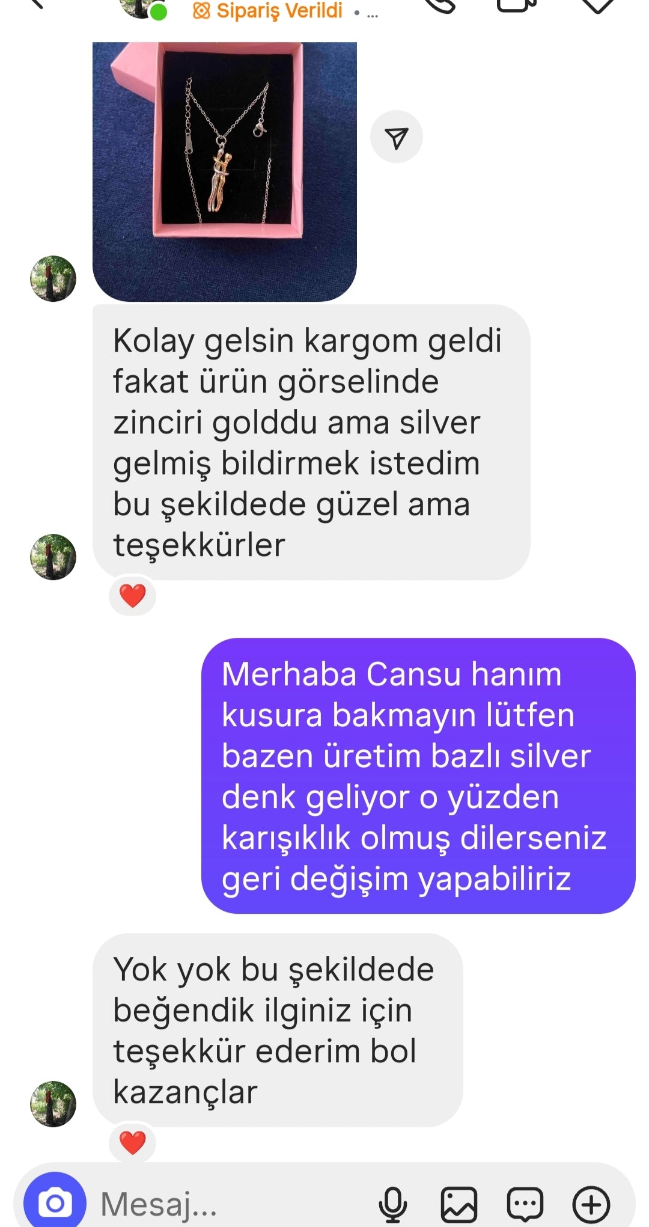Screen dimensions: 649x1227
Task: Tap the blue camera icon
Action: coord(55,1202)
